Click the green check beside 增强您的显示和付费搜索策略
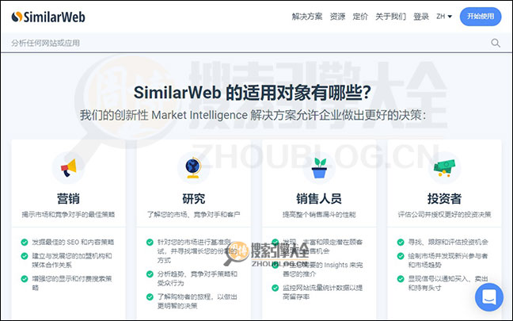This screenshot has height=321, width=513. coord(25,279)
